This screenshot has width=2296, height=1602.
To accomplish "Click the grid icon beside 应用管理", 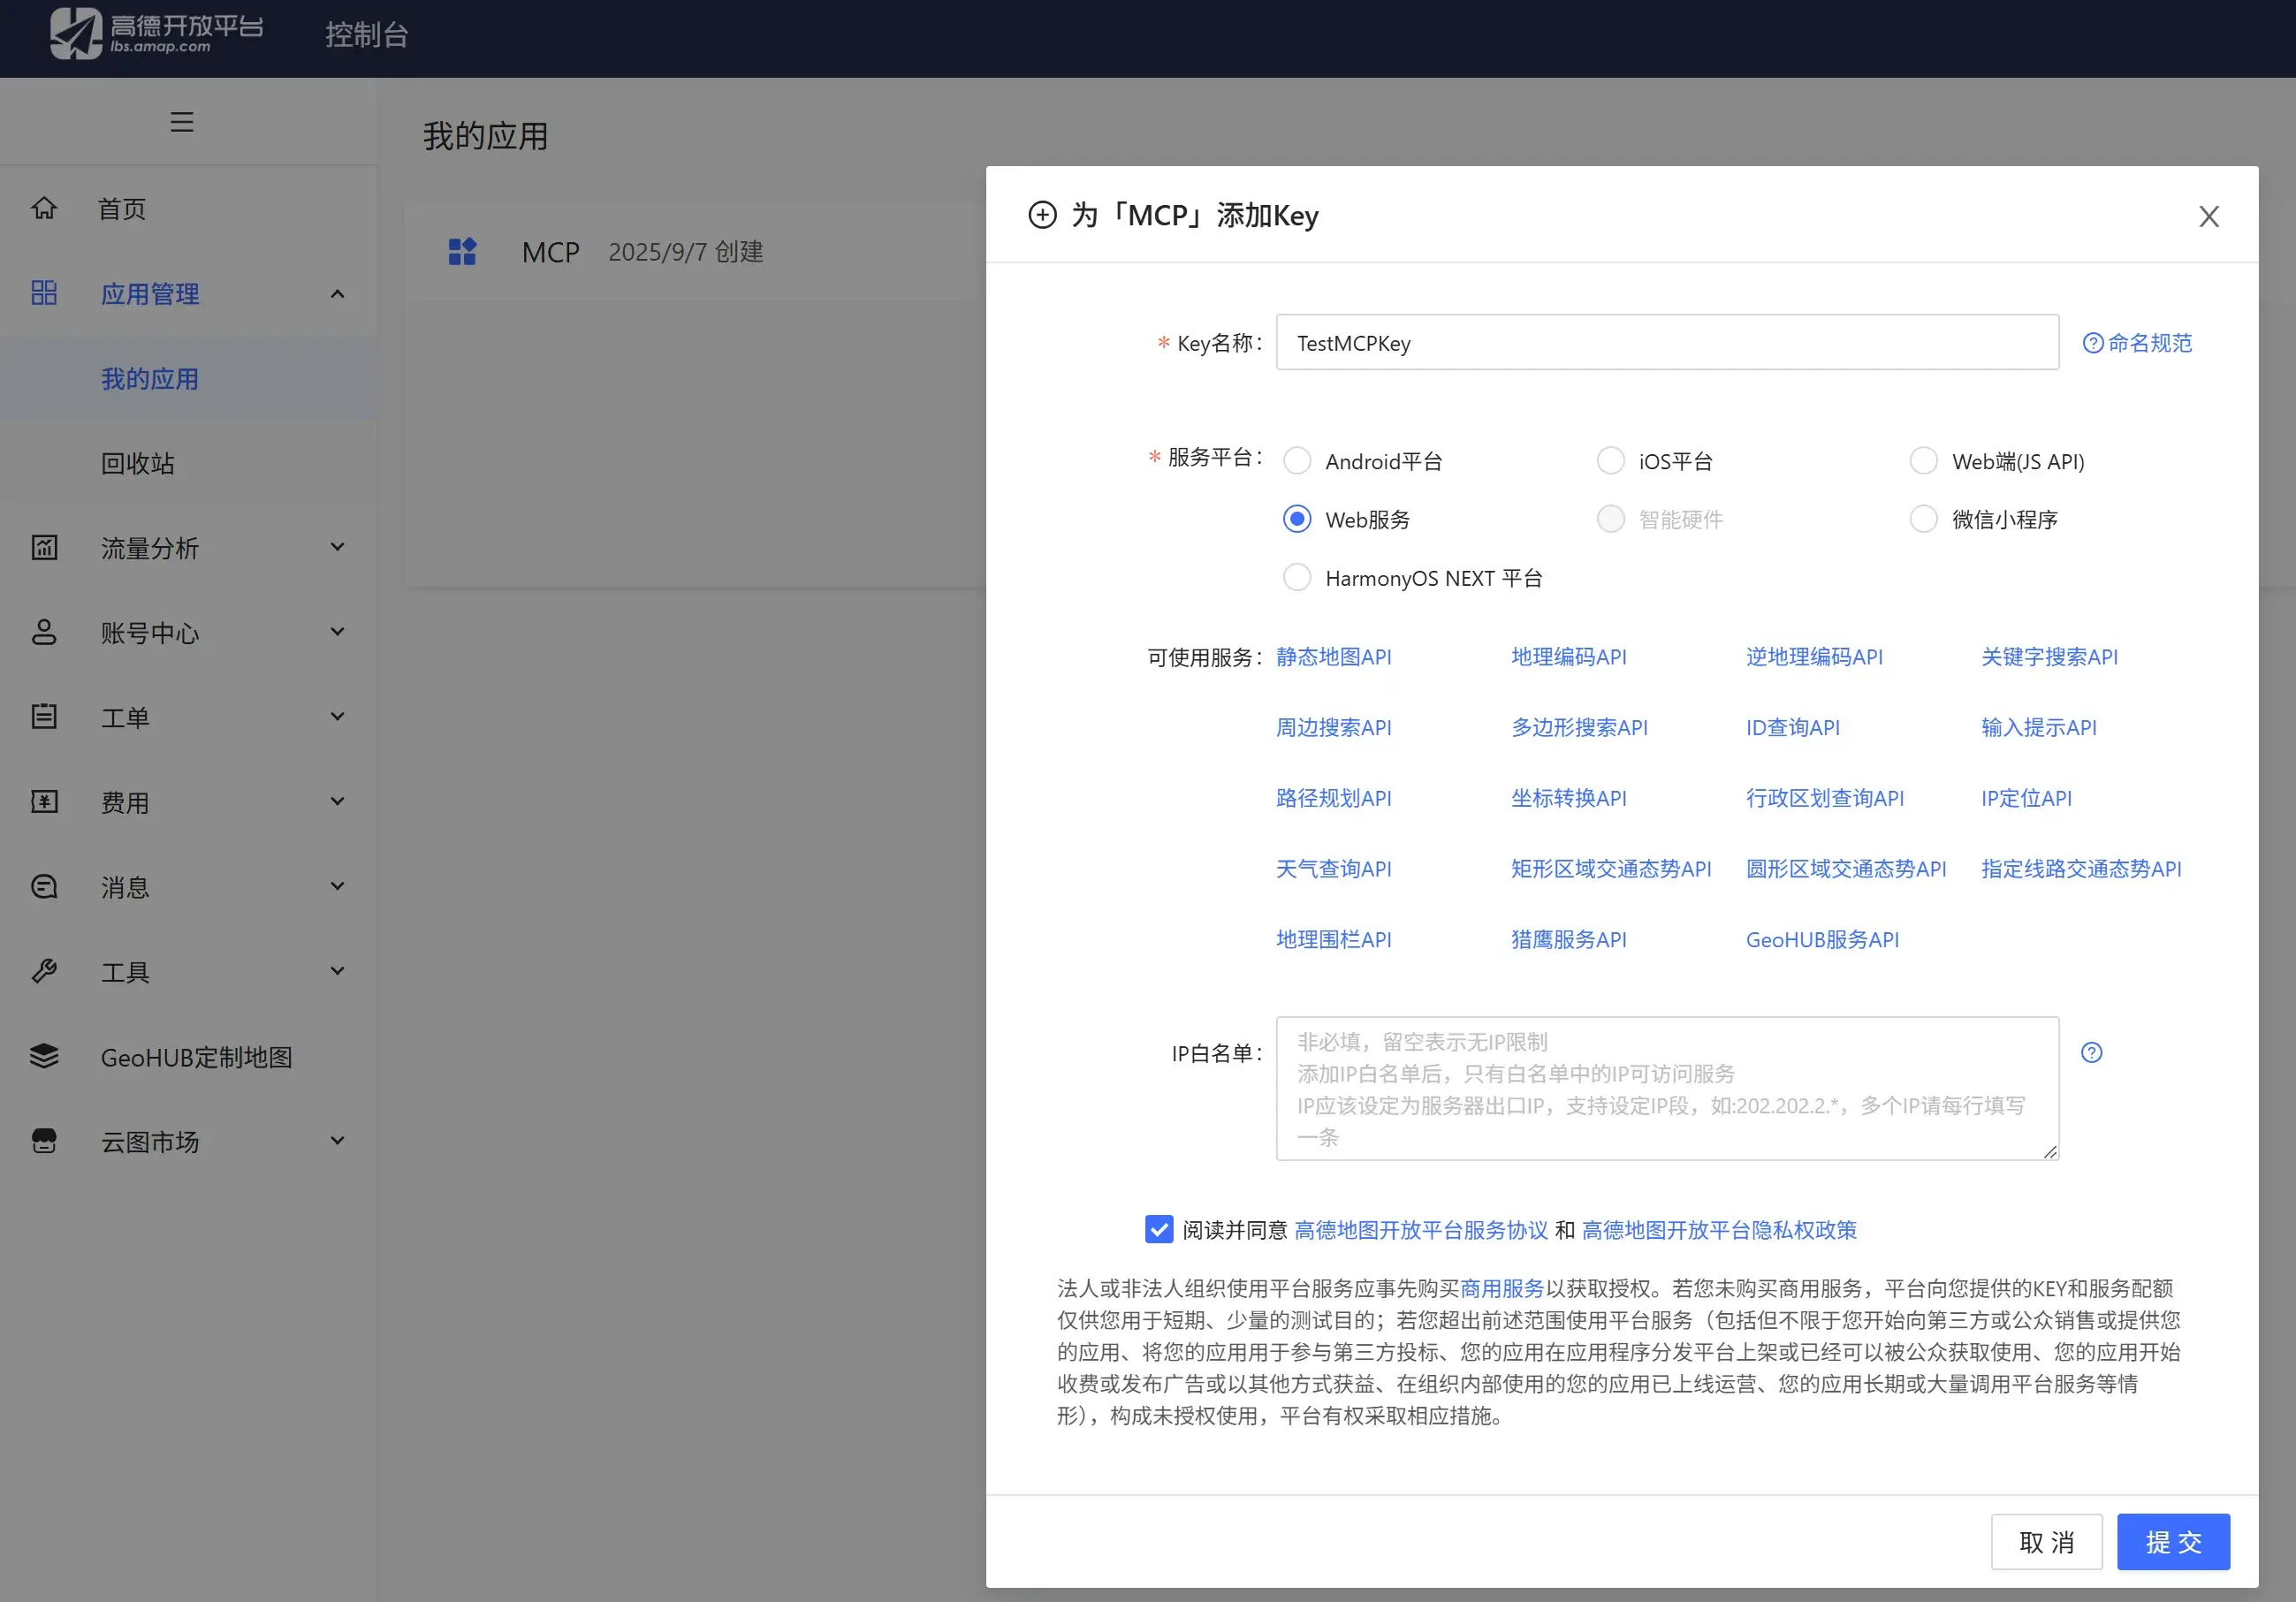I will 44,293.
